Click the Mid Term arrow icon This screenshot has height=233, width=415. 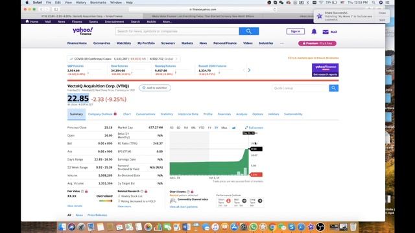(x=244, y=201)
